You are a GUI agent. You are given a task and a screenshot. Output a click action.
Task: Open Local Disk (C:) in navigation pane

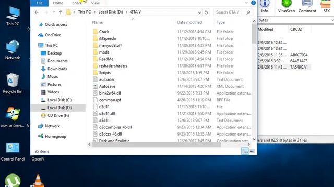[x=56, y=100]
